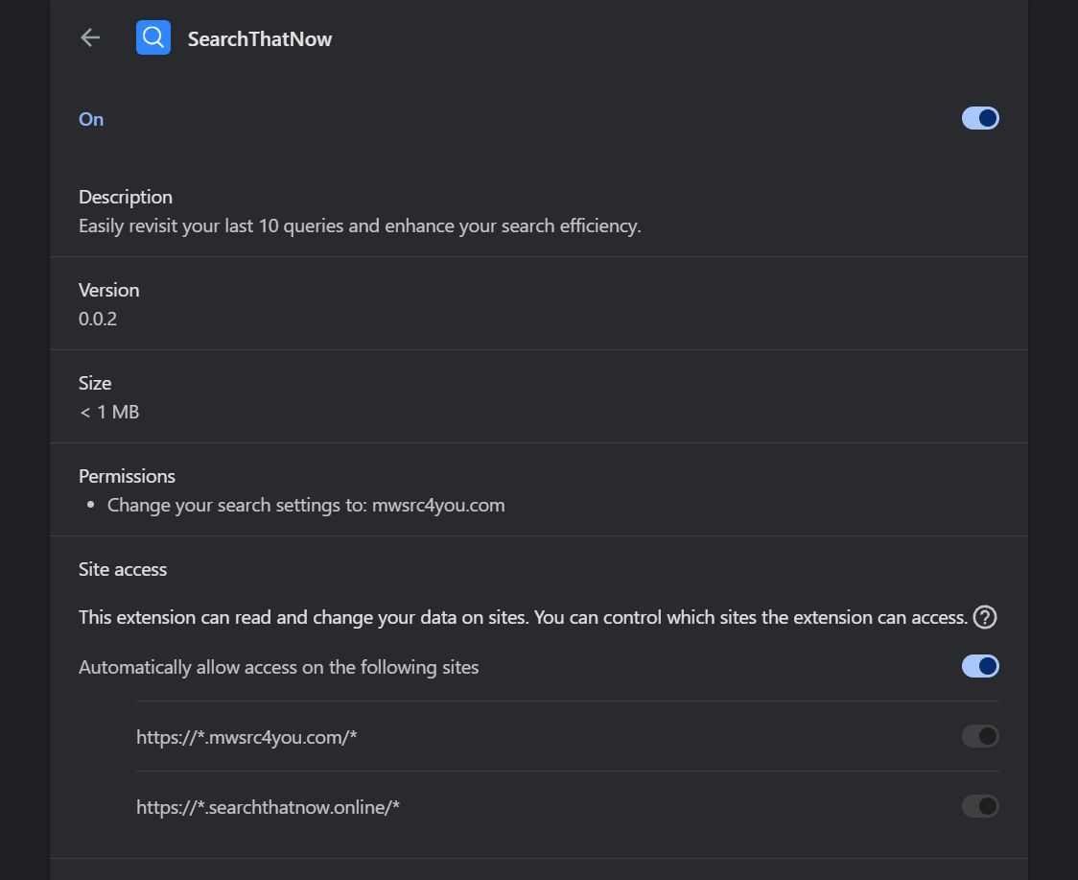The height and width of the screenshot is (880, 1078).
Task: Disable automatic access on listed sites
Action: 980,665
